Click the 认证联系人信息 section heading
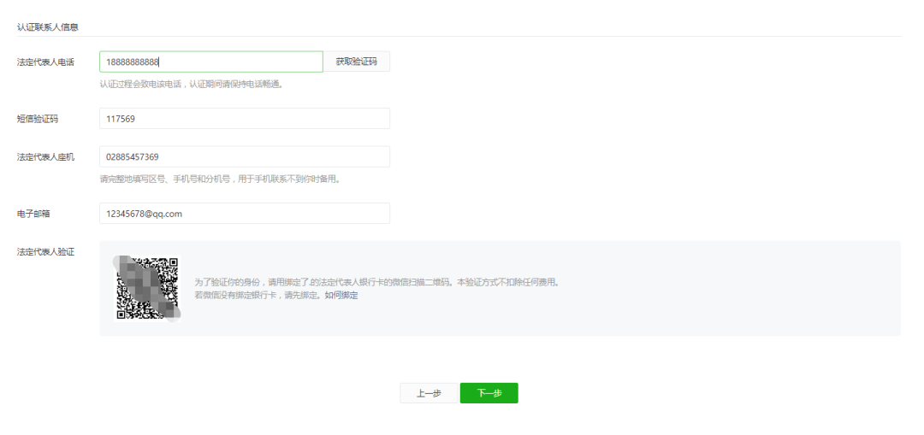The height and width of the screenshot is (435, 924). pos(48,27)
